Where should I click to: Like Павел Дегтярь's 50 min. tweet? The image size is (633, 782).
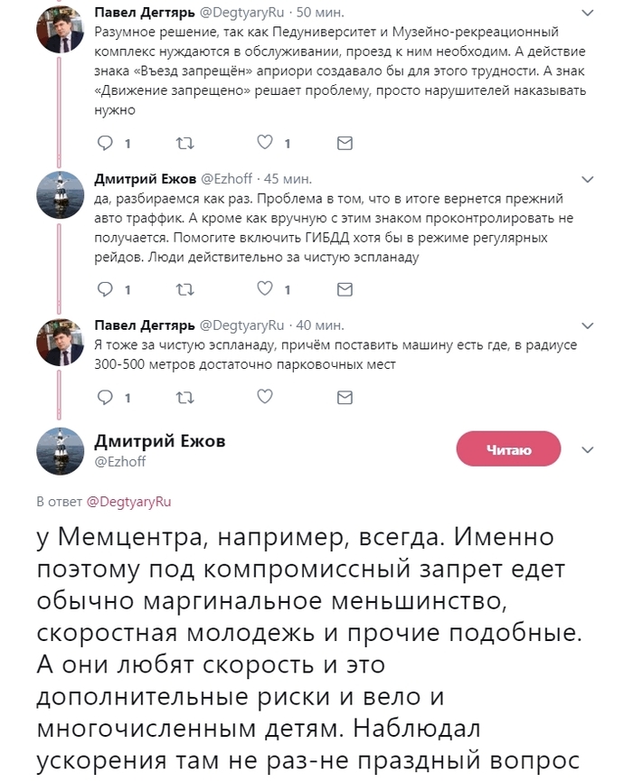[x=265, y=143]
